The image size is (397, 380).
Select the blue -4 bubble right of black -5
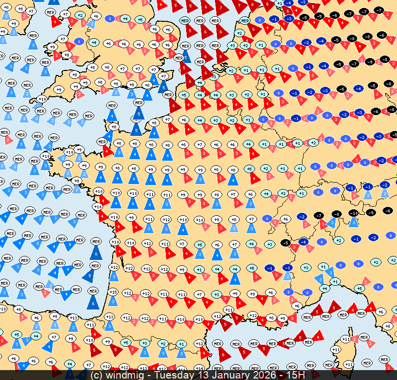point(303,242)
